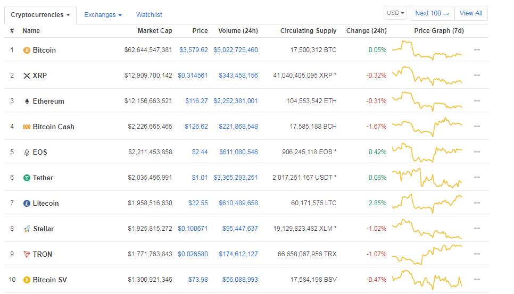The height and width of the screenshot is (294, 514).
Task: Click Tether volume $3,365,293,251
Action: click(236, 178)
